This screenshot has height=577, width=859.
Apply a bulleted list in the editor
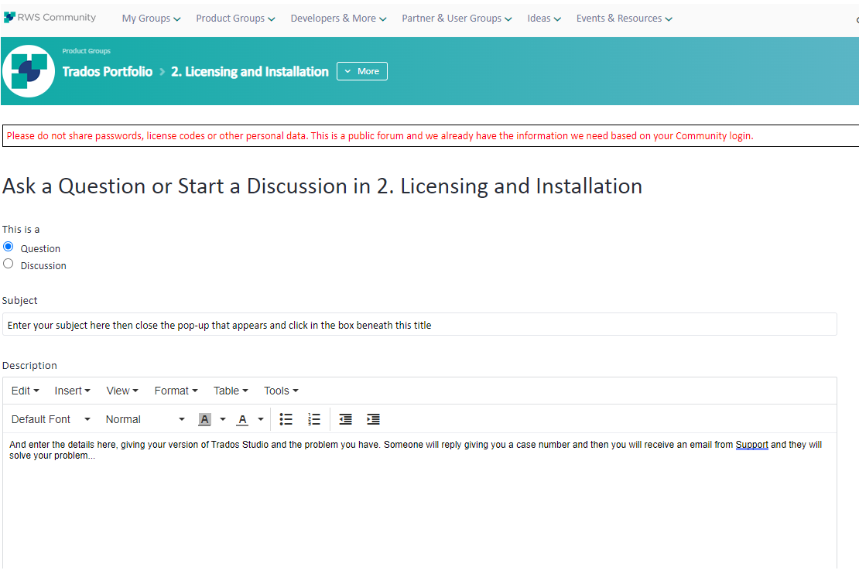[x=286, y=418]
